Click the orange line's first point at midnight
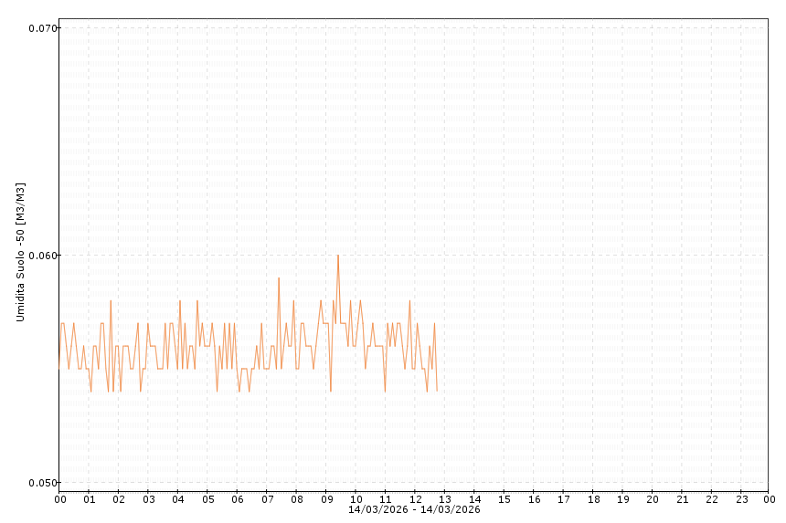The image size is (786, 523). (59, 368)
